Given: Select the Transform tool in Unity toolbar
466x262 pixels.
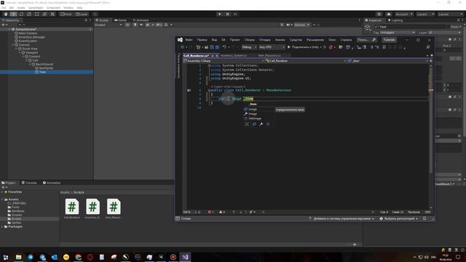Looking at the screenshot, I should (44, 15).
